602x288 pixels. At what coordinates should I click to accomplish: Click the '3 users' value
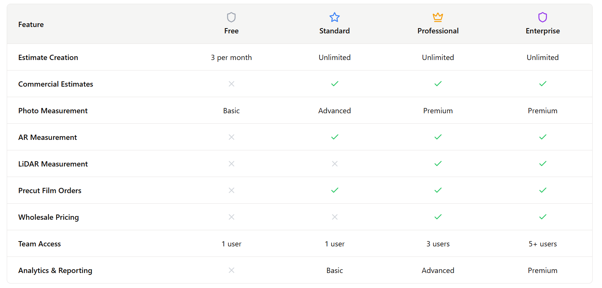[x=438, y=244]
